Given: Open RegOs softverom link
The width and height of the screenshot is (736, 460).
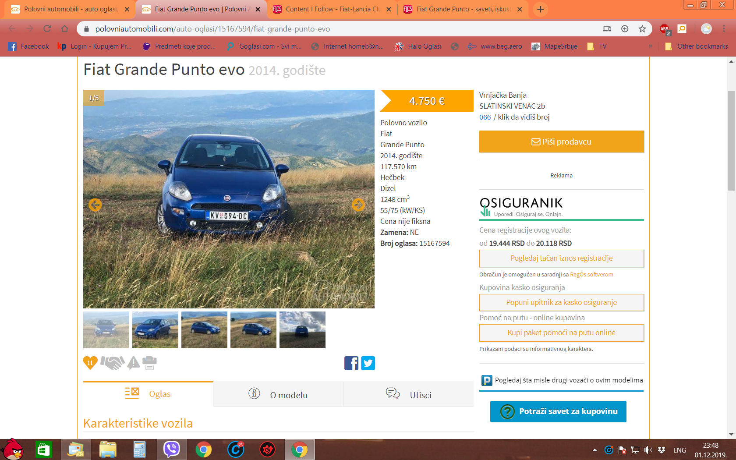Looking at the screenshot, I should pos(591,275).
